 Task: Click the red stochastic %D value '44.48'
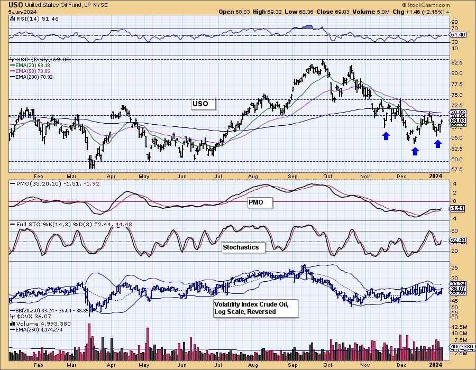click(124, 225)
